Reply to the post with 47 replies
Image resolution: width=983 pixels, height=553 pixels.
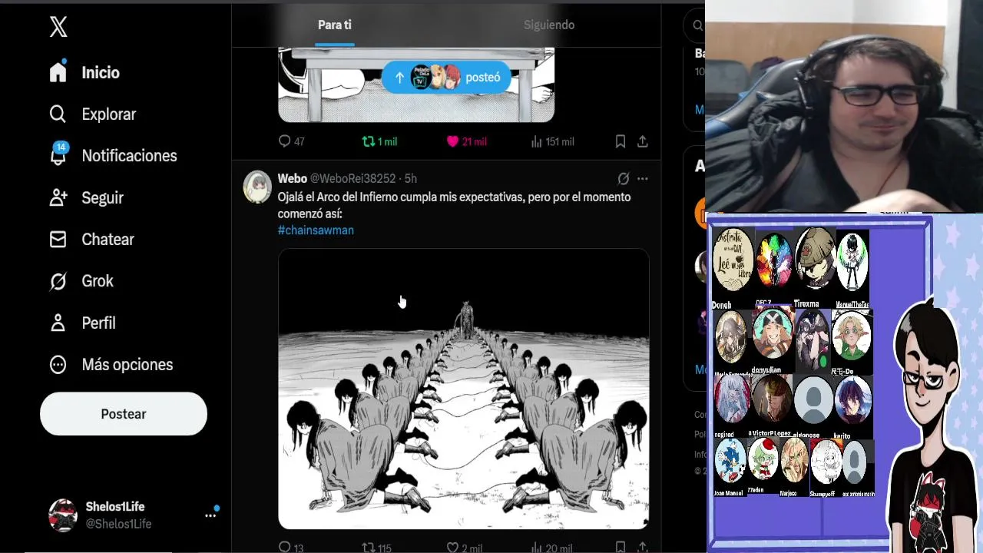click(x=291, y=141)
